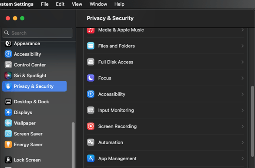
Task: Open Input Monitoring label text
Action: tap(116, 110)
